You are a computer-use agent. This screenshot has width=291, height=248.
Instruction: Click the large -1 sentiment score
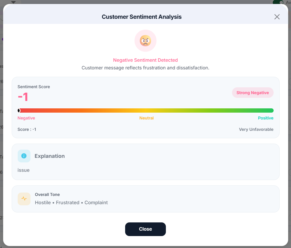click(23, 97)
